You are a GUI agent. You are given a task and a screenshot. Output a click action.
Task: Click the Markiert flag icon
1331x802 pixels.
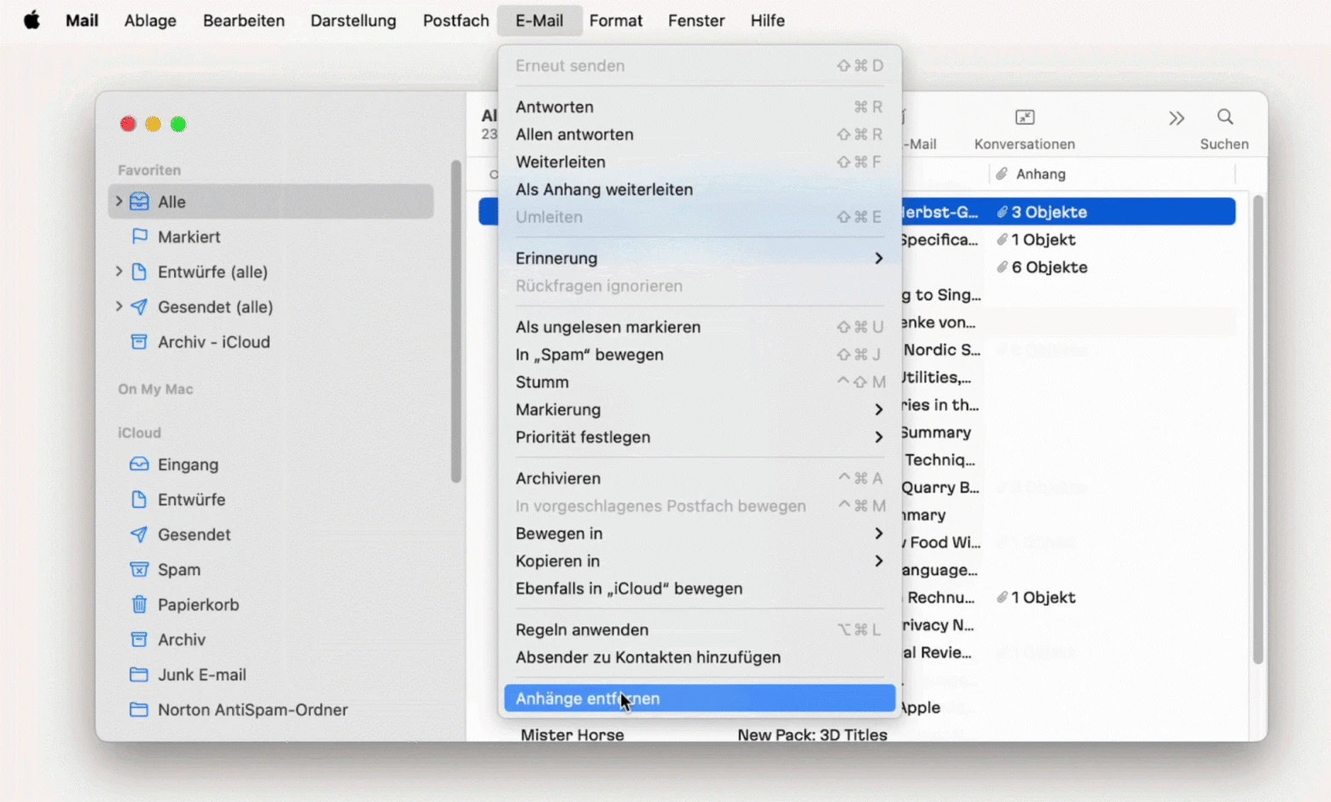tap(139, 236)
